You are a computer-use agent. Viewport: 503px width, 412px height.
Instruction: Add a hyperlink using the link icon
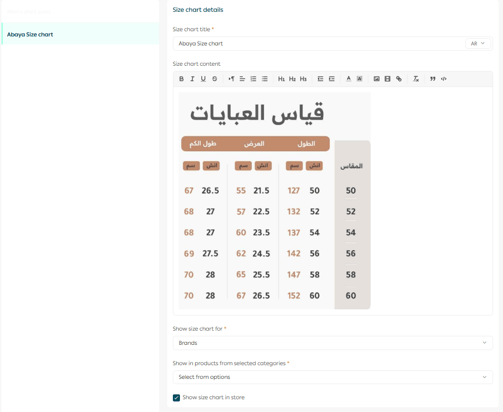(399, 79)
